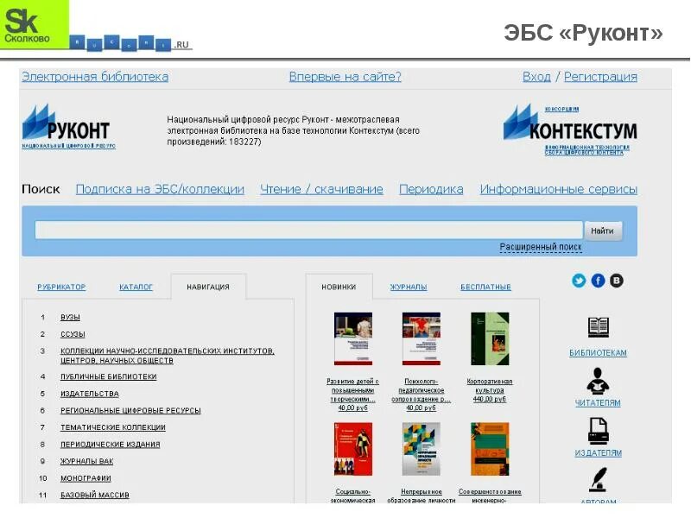The height and width of the screenshot is (518, 691).
Task: Open Электронная библиотека link
Action: pyautogui.click(x=95, y=77)
